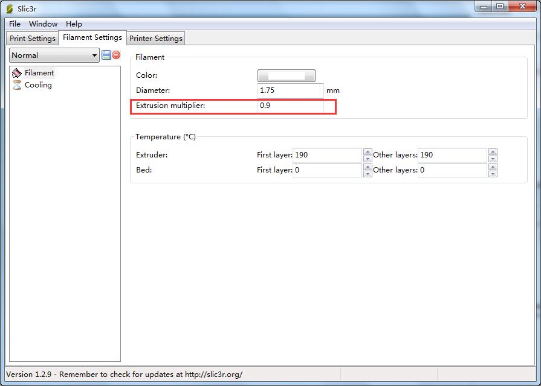Click the Version 1.2.9 status bar text

click(124, 375)
